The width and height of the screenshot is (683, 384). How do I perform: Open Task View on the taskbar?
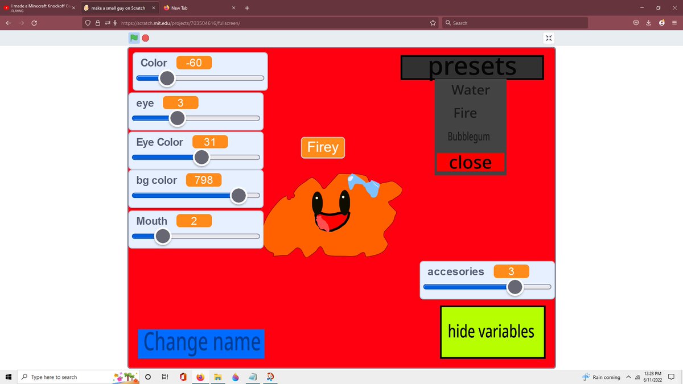[165, 377]
